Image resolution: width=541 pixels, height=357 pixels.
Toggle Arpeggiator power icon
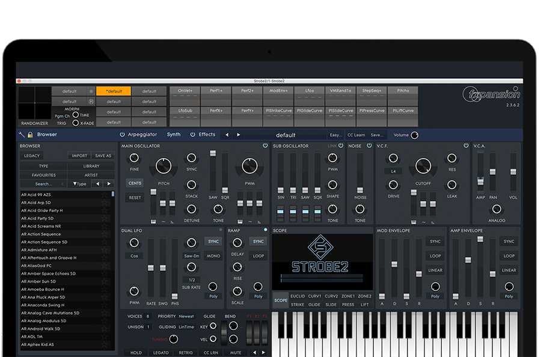122,135
